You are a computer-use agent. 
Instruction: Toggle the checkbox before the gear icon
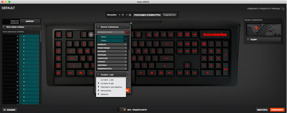point(127,15)
